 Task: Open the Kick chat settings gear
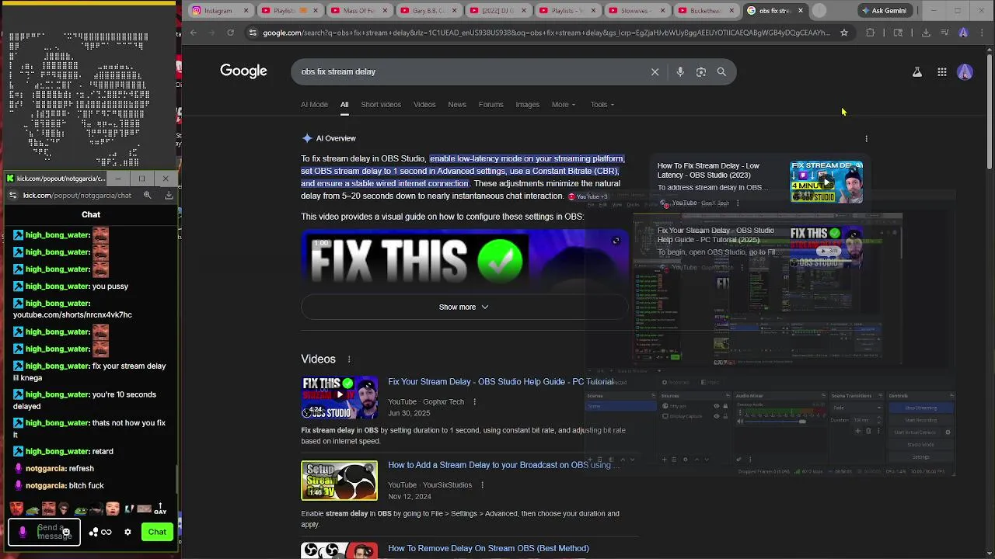(127, 532)
